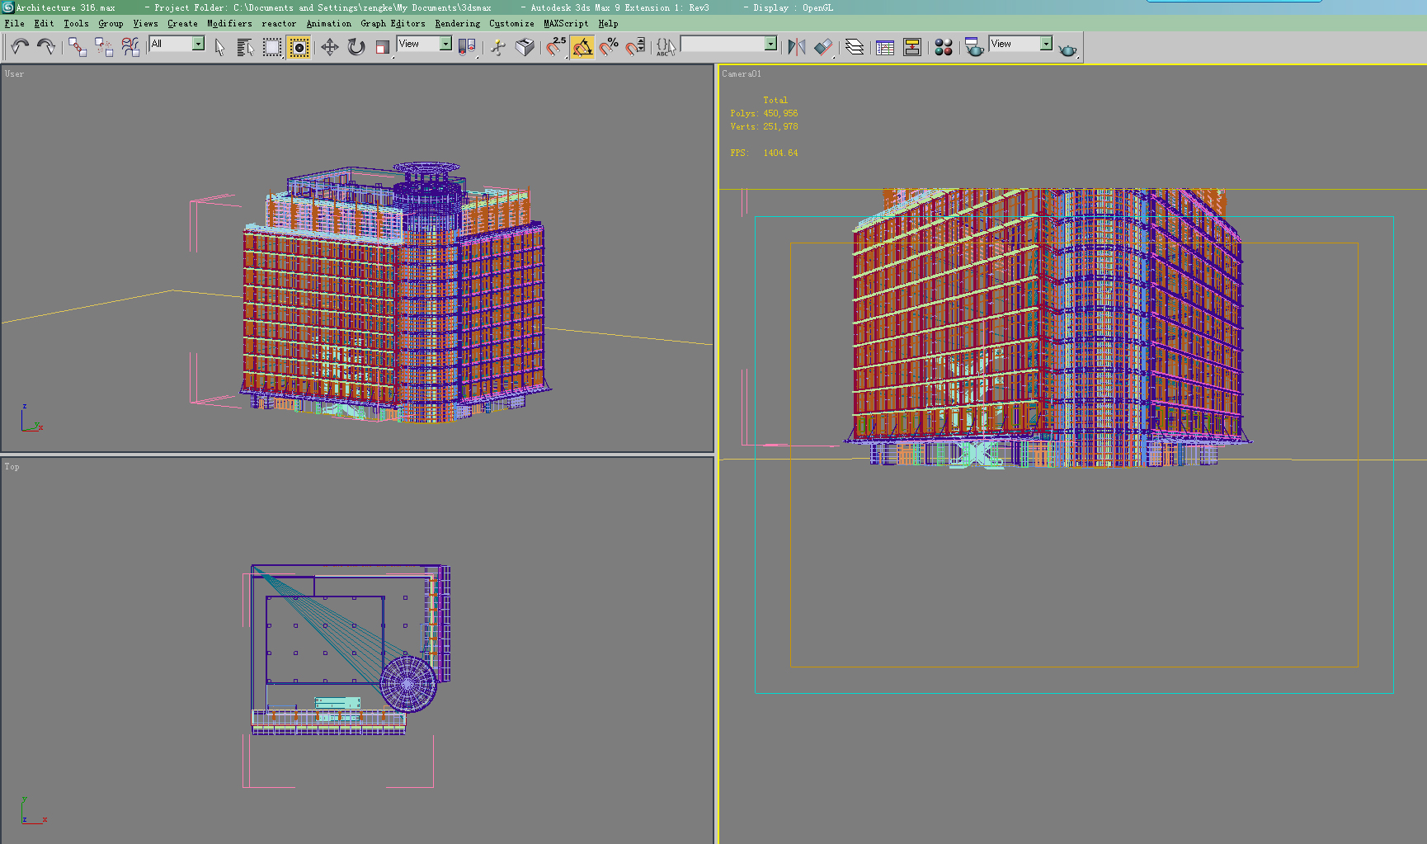
Task: Click the Verts count statistic text
Action: (764, 127)
